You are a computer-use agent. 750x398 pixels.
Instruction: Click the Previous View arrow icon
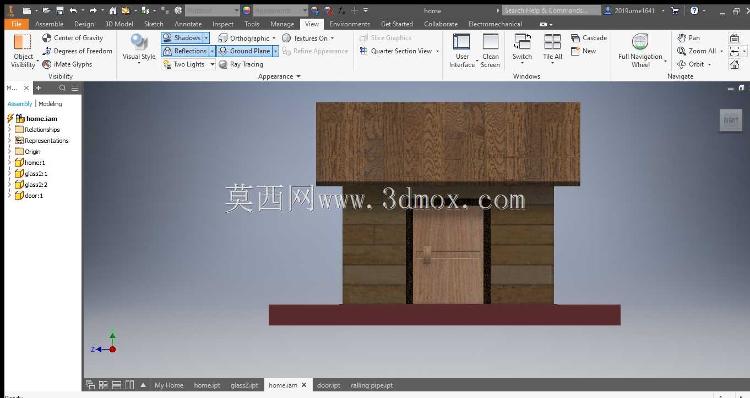click(734, 51)
